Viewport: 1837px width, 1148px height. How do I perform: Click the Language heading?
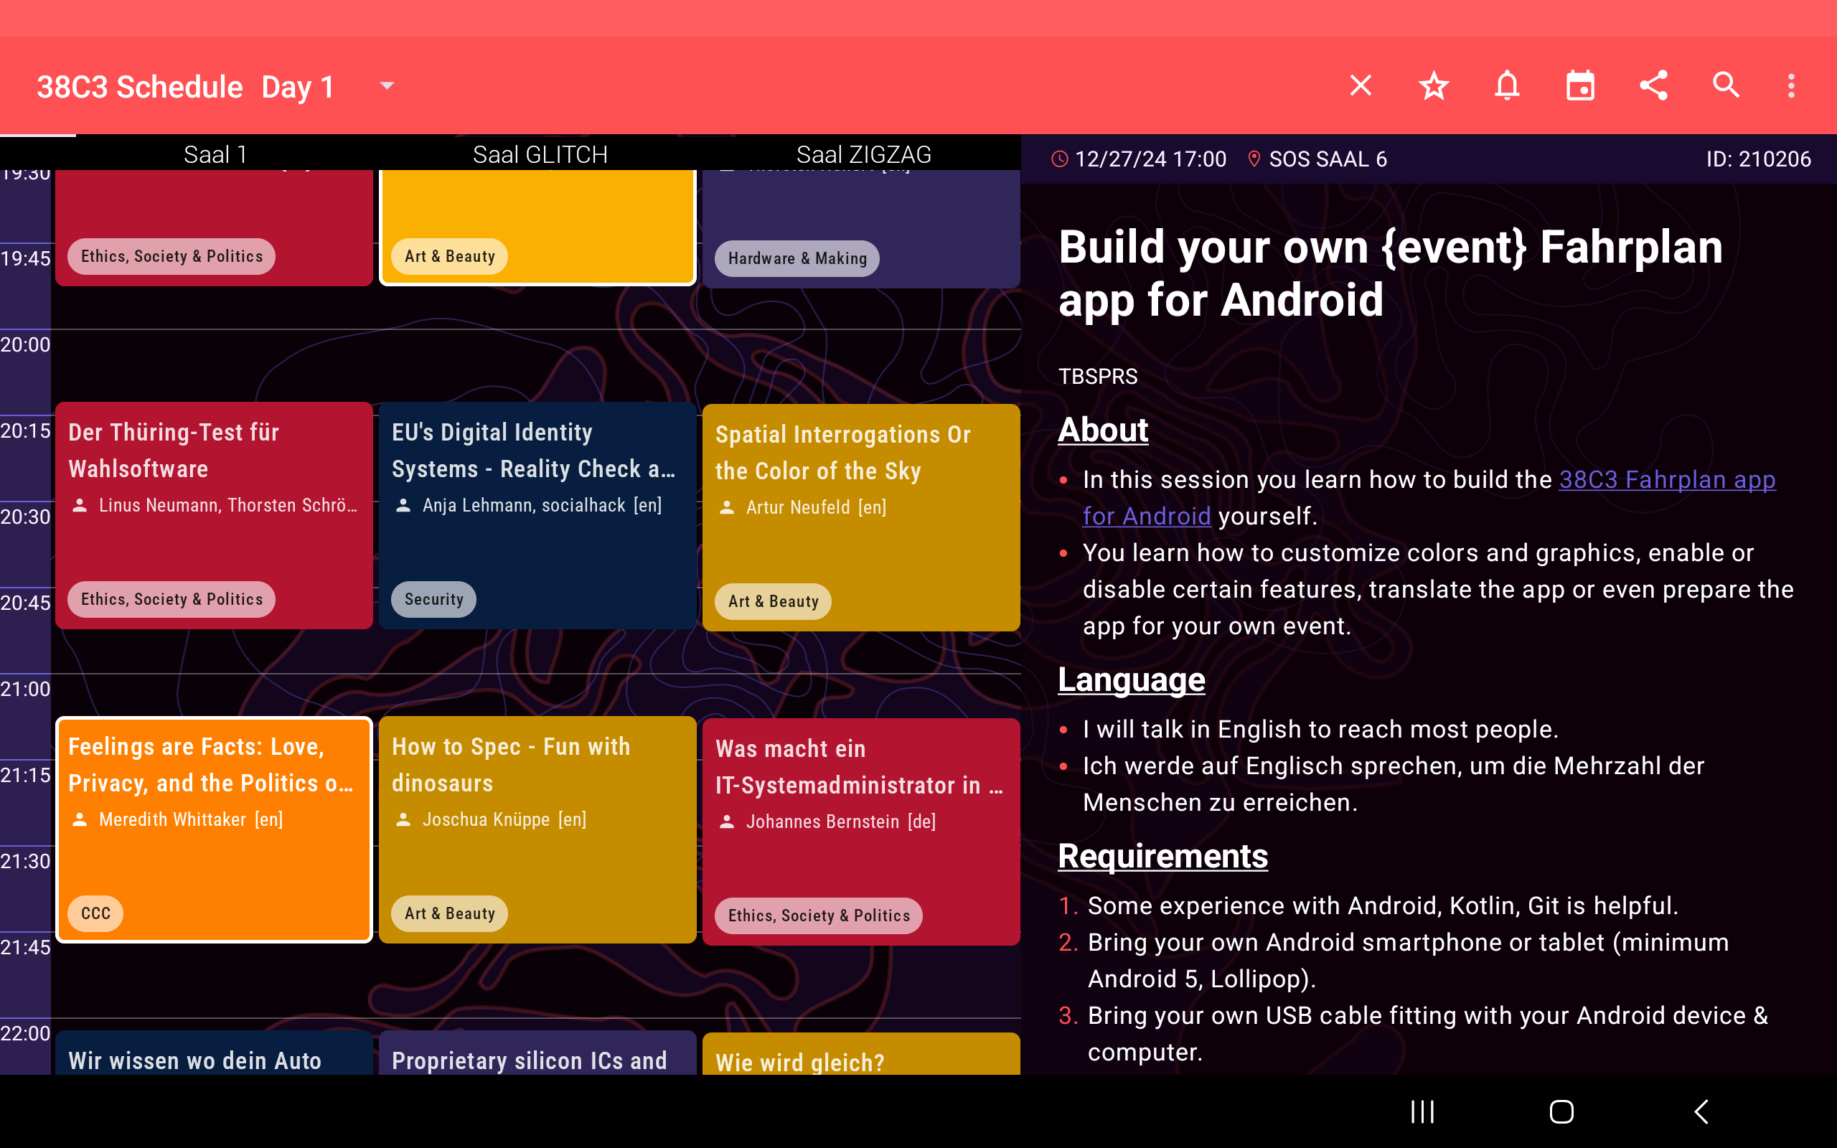pyautogui.click(x=1131, y=679)
